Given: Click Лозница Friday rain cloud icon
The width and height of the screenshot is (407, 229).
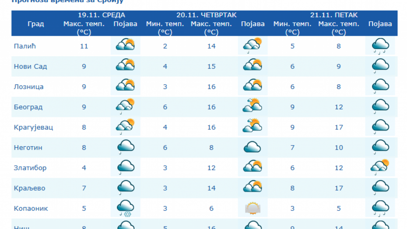Looking at the screenshot, I should pyautogui.click(x=380, y=86).
